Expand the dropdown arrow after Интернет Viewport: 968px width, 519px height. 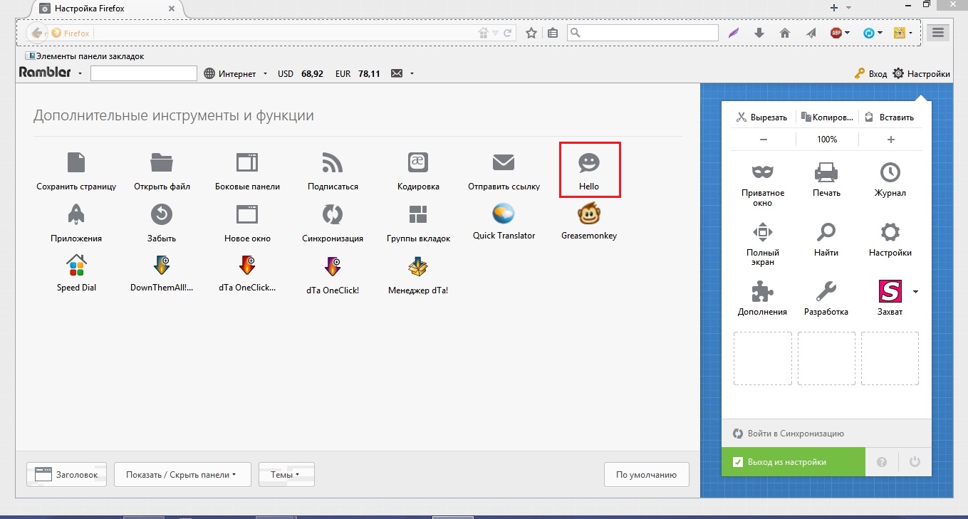265,73
